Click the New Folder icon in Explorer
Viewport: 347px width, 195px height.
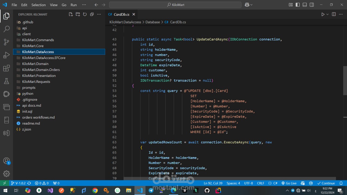pyautogui.click(x=78, y=14)
